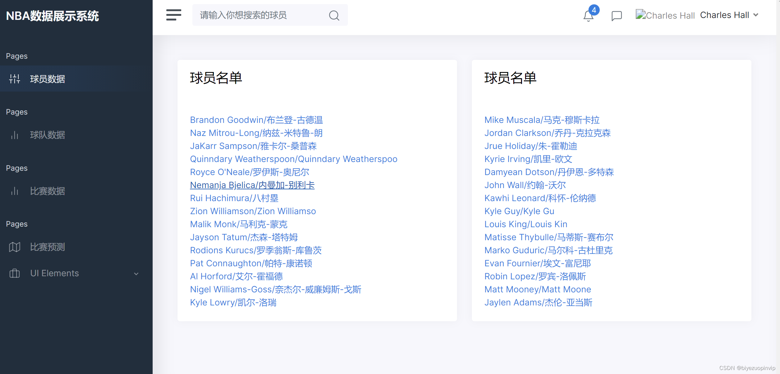Viewport: 780px width, 374px height.
Task: Open the chat messages icon
Action: click(x=616, y=16)
